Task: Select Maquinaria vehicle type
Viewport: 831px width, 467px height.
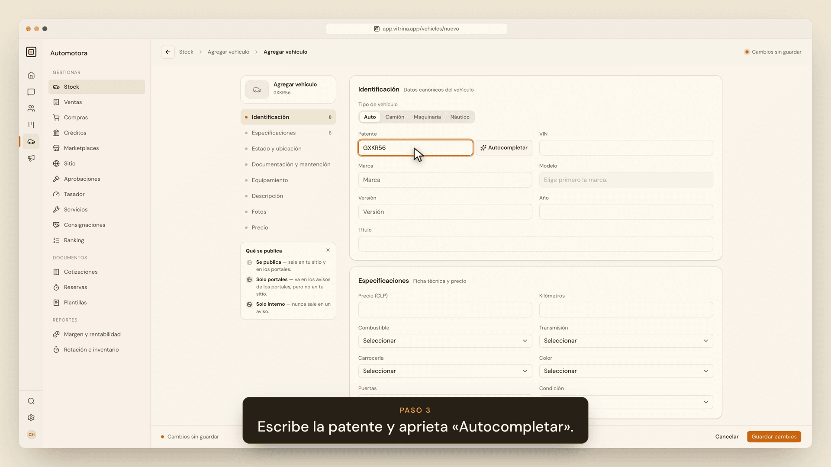Action: click(x=427, y=117)
